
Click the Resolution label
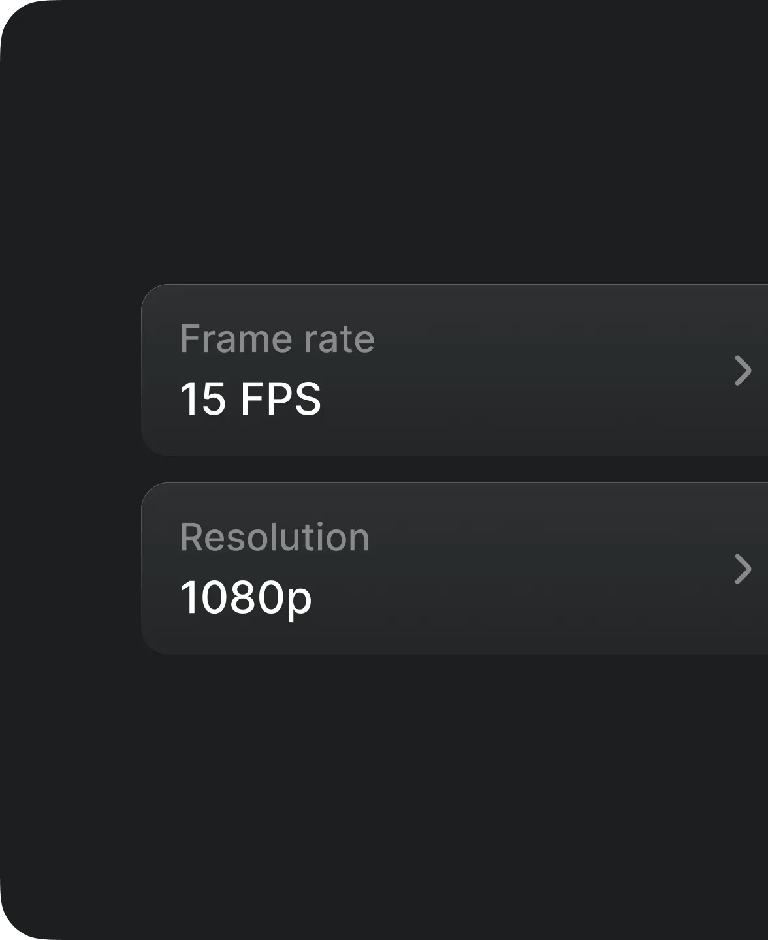coord(274,537)
